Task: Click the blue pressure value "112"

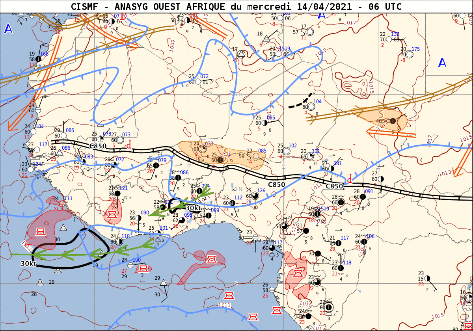Action: coord(238,198)
